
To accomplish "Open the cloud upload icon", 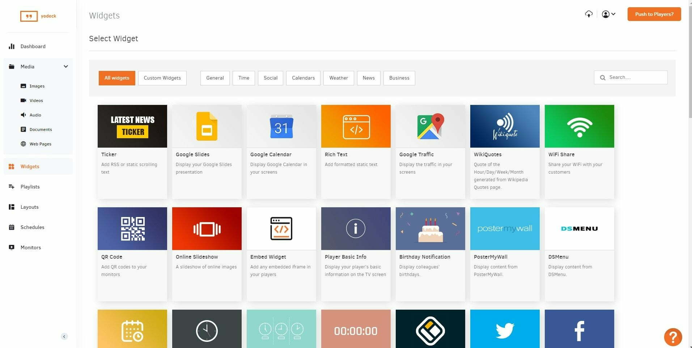I will point(589,14).
